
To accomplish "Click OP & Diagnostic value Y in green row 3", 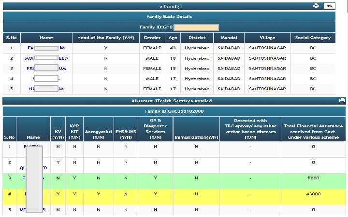I will [156, 178].
